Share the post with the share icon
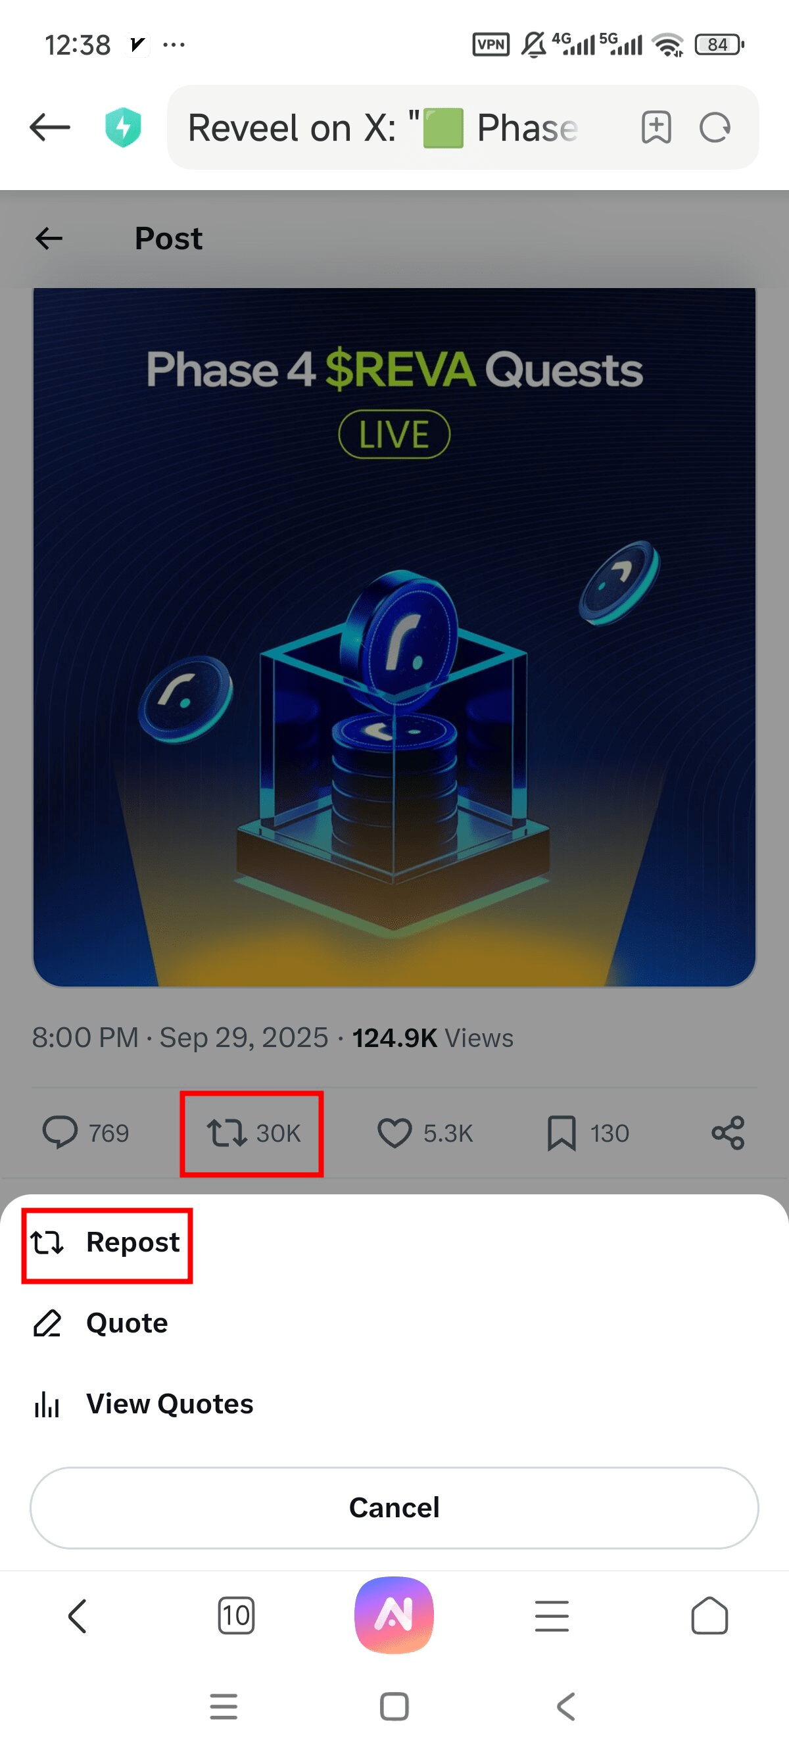 [728, 1133]
